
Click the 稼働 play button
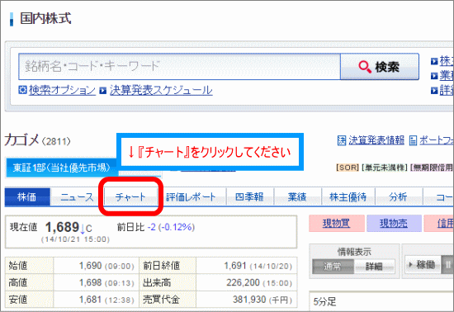(423, 264)
